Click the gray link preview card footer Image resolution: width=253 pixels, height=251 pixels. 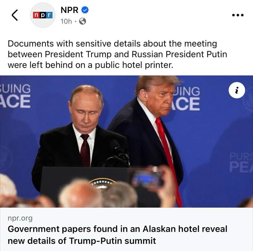click(x=126, y=229)
